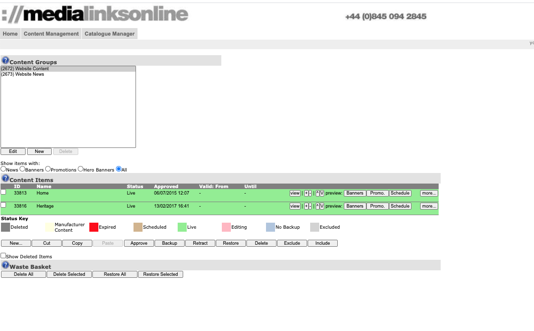This screenshot has height=331, width=534.
Task: Open the Content Items help icon
Action: tap(5, 178)
